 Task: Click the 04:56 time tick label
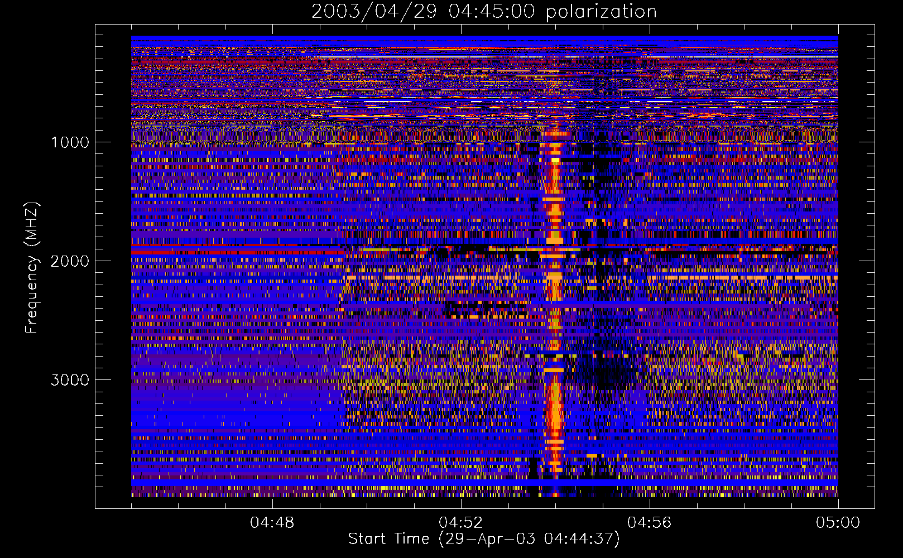pos(650,523)
